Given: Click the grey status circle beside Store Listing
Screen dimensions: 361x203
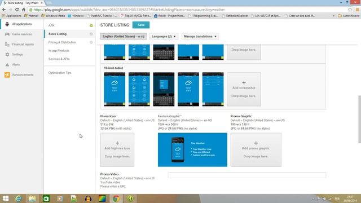Looking at the screenshot, I should pos(91,34).
